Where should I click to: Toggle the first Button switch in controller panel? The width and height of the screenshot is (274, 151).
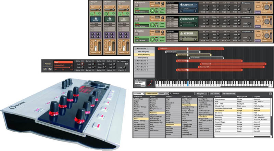[82, 61]
